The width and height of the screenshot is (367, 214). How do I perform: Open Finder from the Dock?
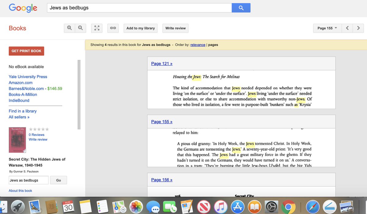(3, 207)
